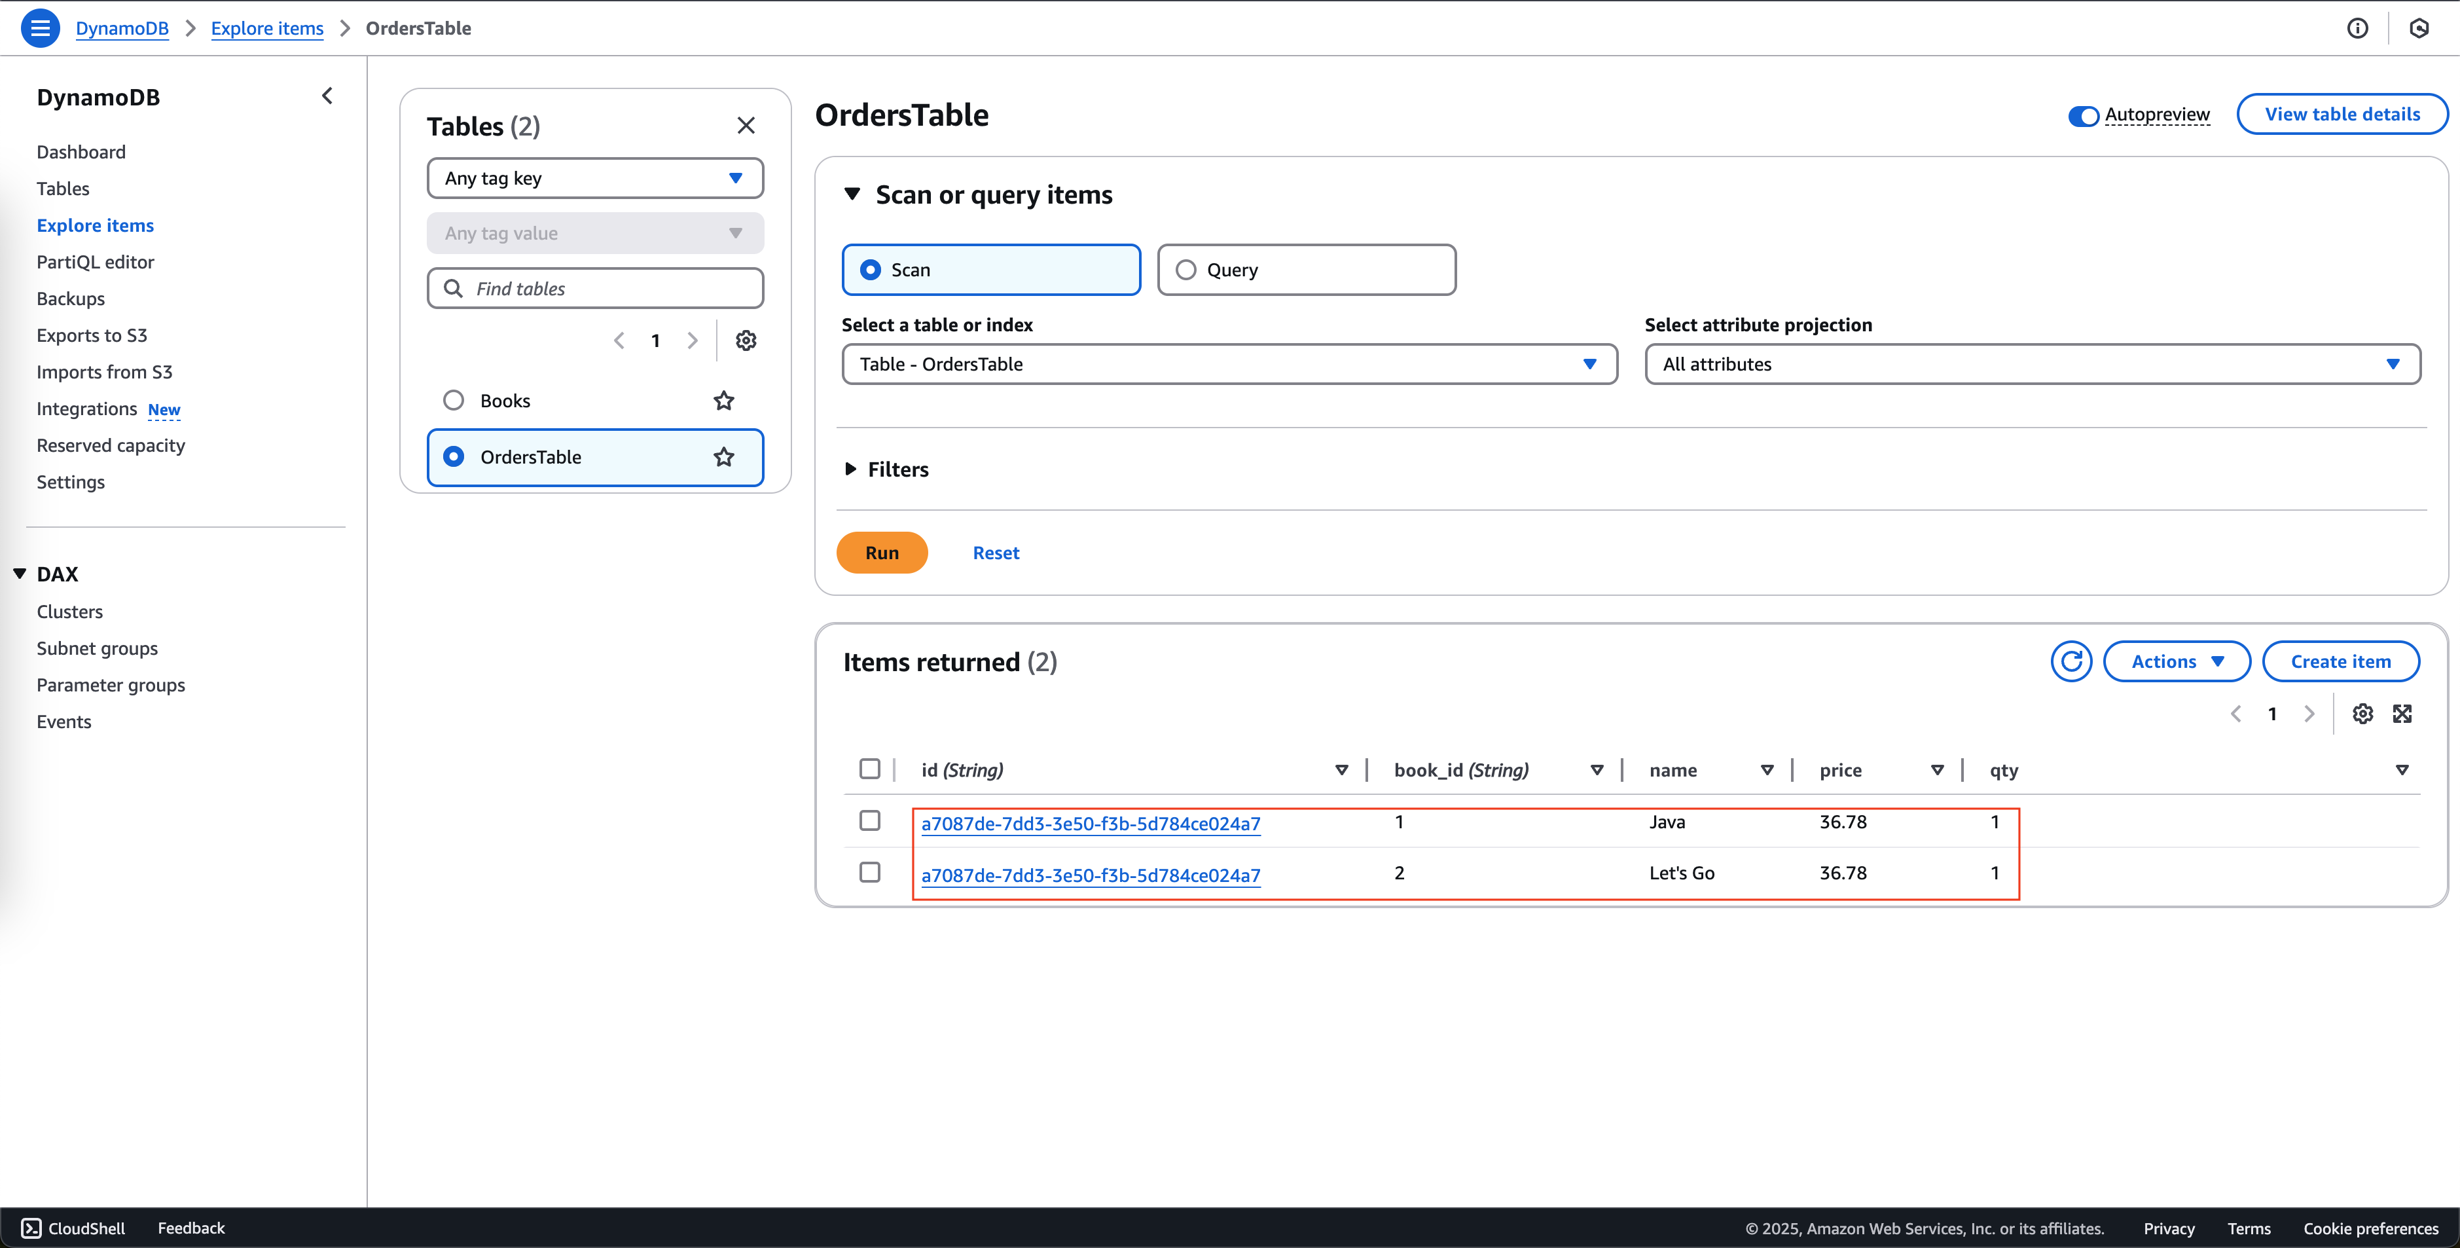This screenshot has height=1248, width=2460.
Task: Open Cookie preferences in footer
Action: click(x=2370, y=1228)
